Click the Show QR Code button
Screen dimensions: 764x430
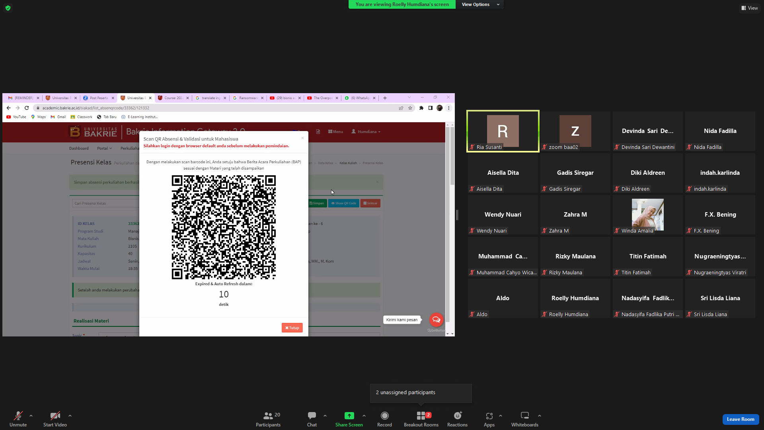(344, 203)
